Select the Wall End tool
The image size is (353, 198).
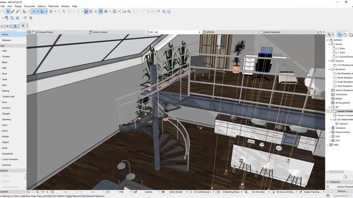click(7, 165)
